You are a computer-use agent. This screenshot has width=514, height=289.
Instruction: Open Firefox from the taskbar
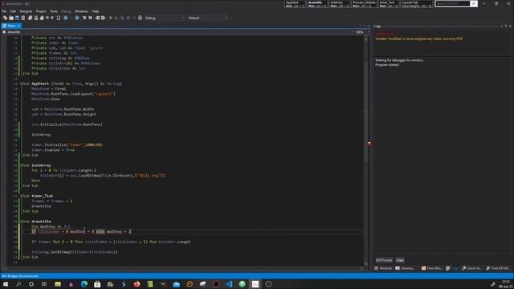(x=137, y=284)
